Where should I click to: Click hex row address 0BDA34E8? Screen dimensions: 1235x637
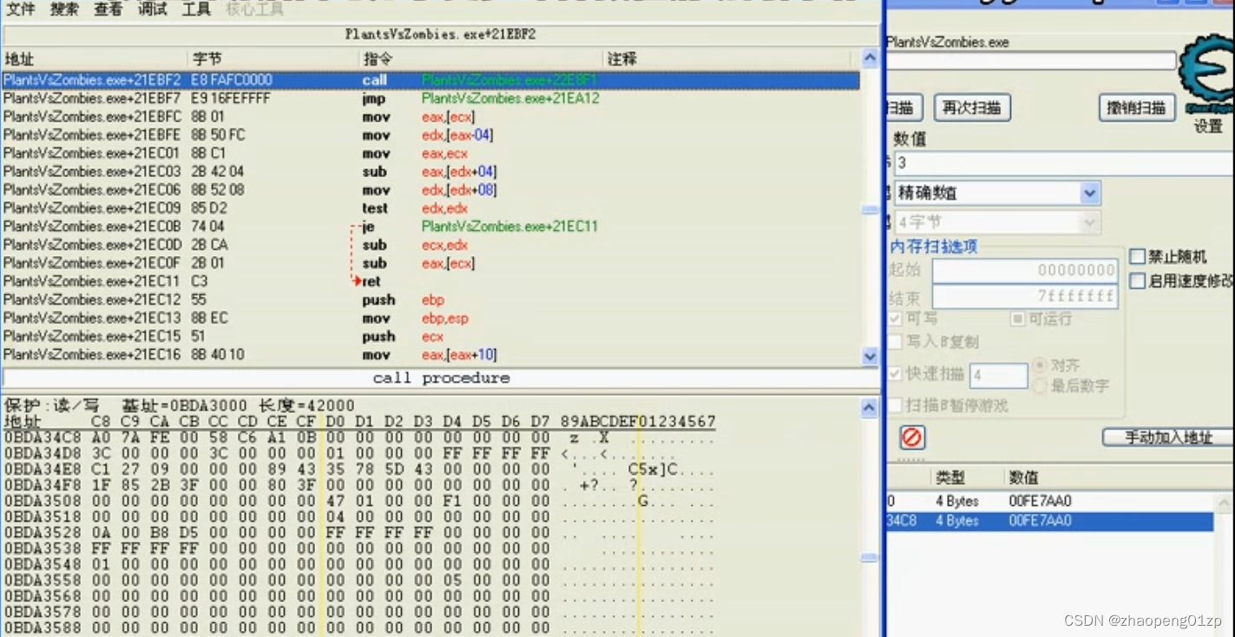[43, 469]
